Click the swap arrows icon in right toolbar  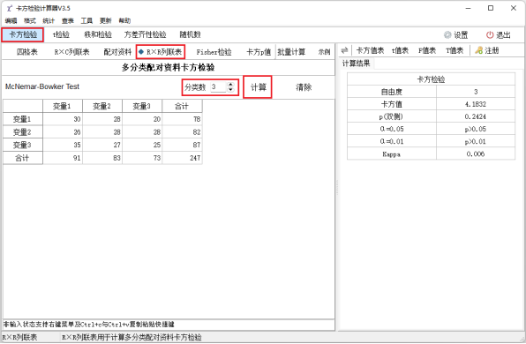[344, 50]
